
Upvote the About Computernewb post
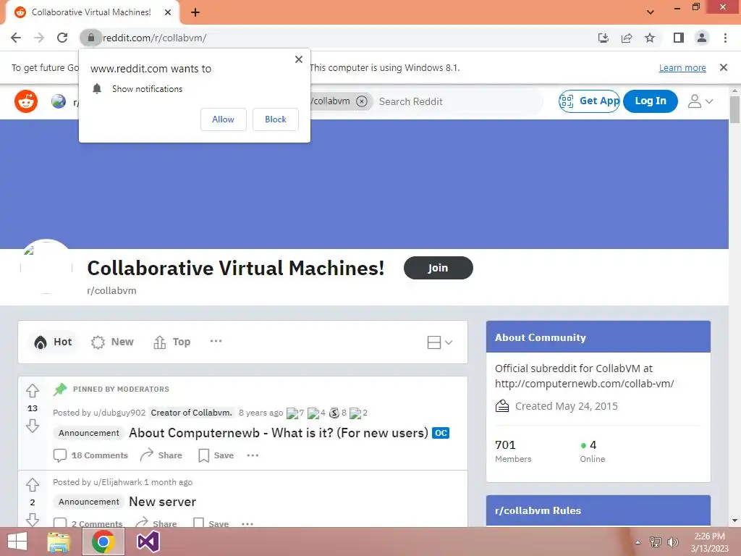tap(32, 391)
